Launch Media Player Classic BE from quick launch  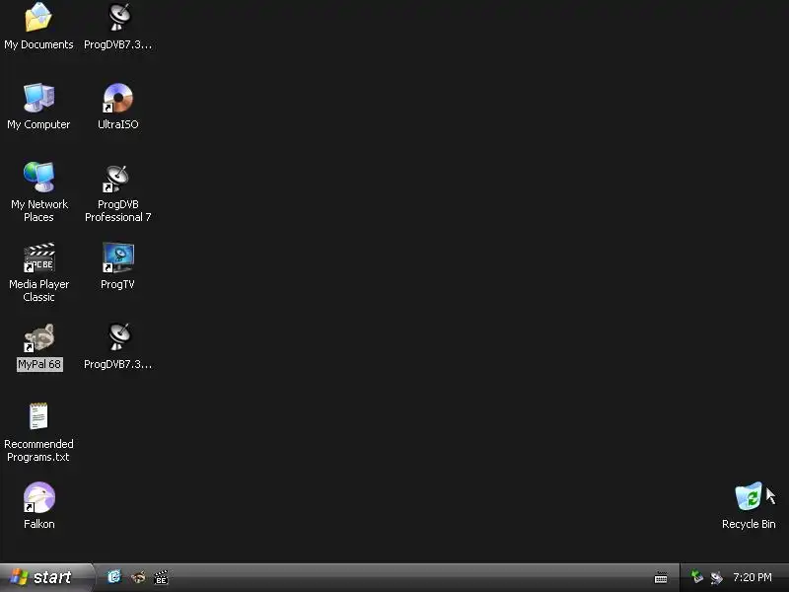pyautogui.click(x=161, y=577)
